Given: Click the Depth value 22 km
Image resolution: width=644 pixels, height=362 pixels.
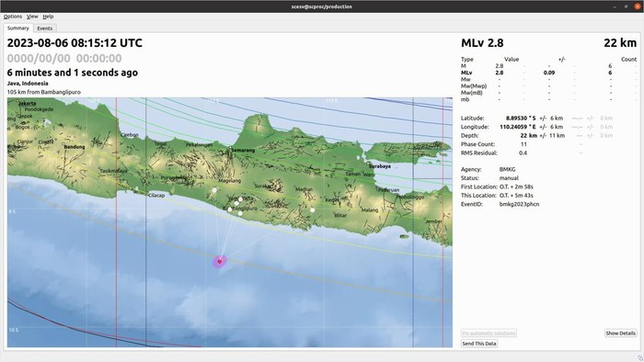Looking at the screenshot, I should [x=529, y=135].
